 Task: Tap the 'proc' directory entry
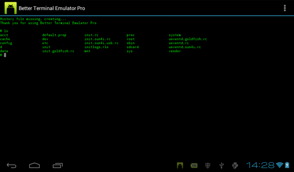click(130, 35)
